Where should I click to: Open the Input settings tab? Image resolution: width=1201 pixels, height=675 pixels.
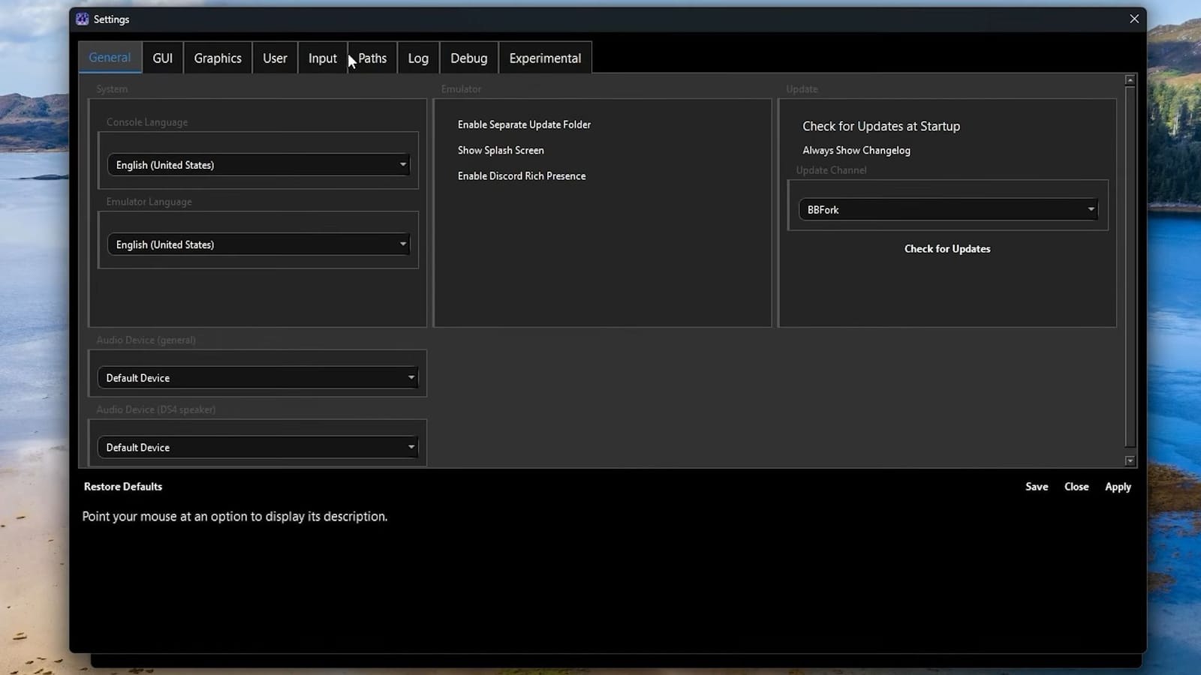pyautogui.click(x=322, y=58)
